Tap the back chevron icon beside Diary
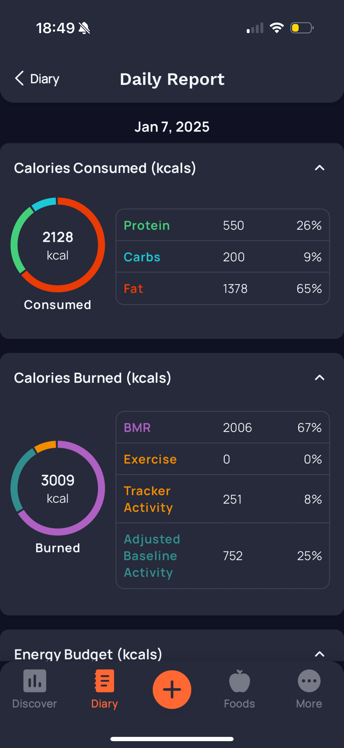This screenshot has width=344, height=748. tap(19, 78)
